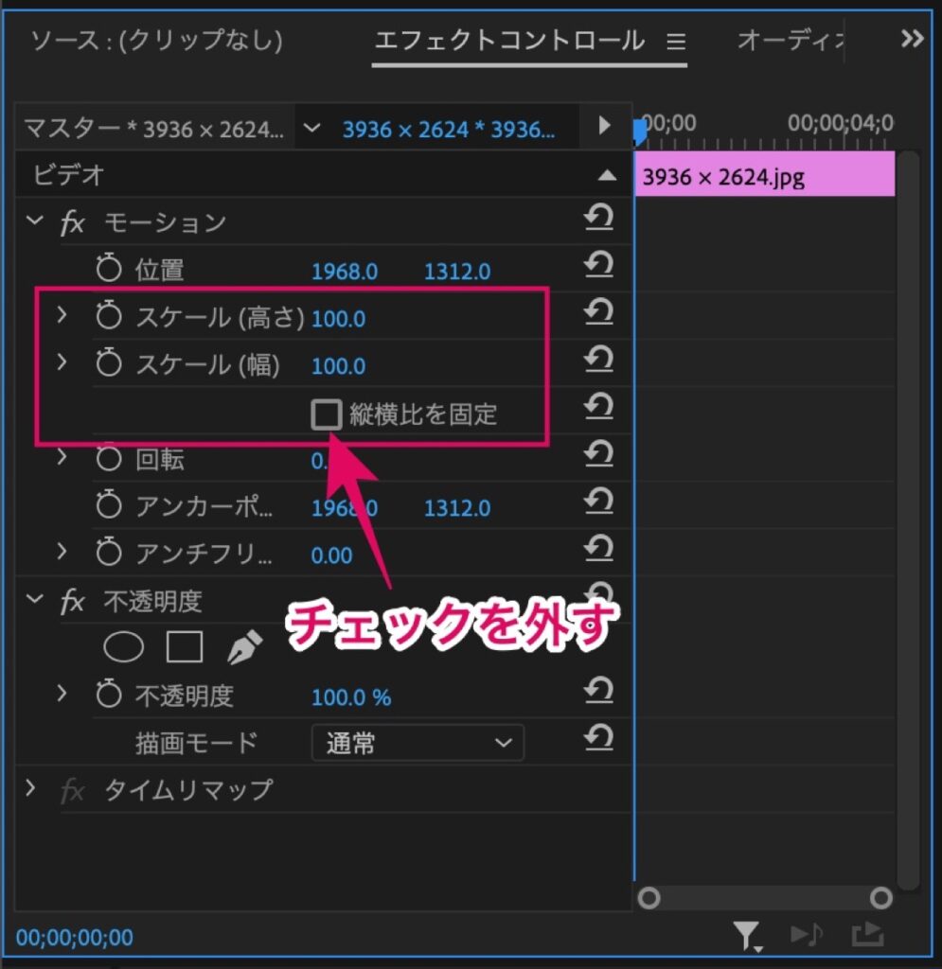Toggle fx for モーション effect

pos(72,222)
